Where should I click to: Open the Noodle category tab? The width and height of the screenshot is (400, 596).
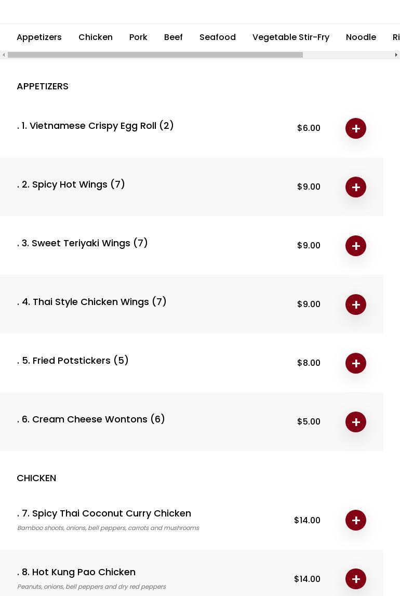coord(361,37)
